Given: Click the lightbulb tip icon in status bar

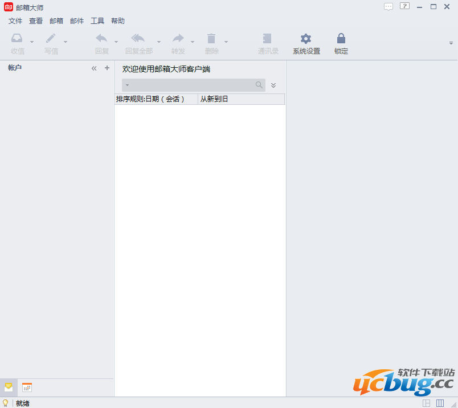Looking at the screenshot, I should 6,403.
